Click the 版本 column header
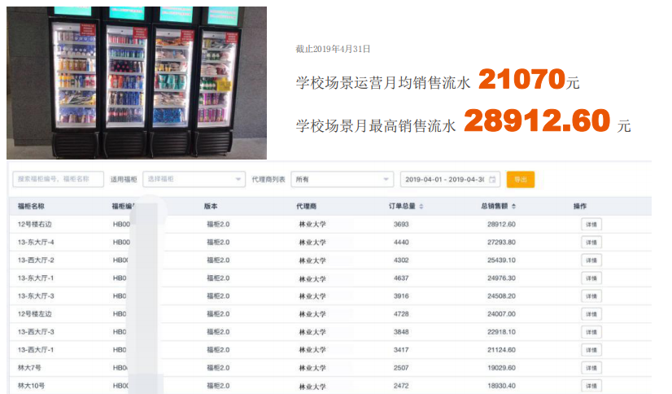This screenshot has height=394, width=672. pos(211,206)
